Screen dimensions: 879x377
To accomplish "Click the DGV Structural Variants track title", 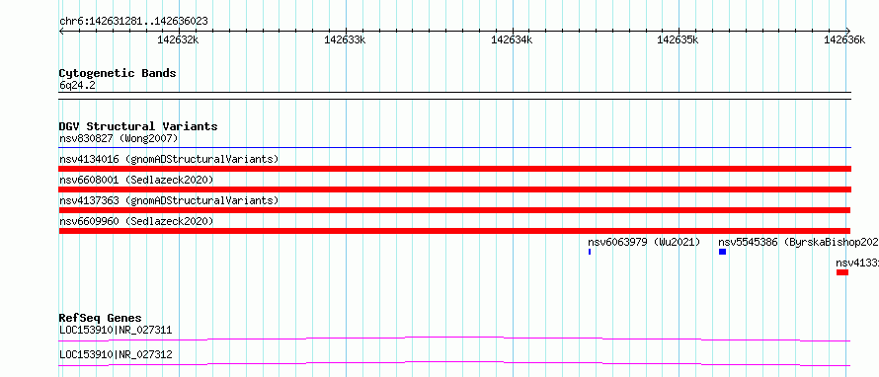I will coord(138,126).
